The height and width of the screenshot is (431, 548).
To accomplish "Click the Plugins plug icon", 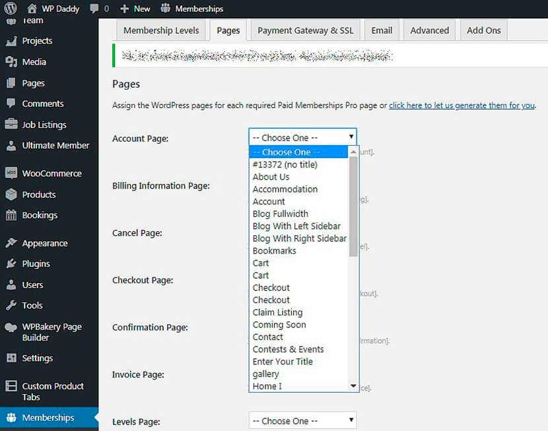I will point(11,264).
